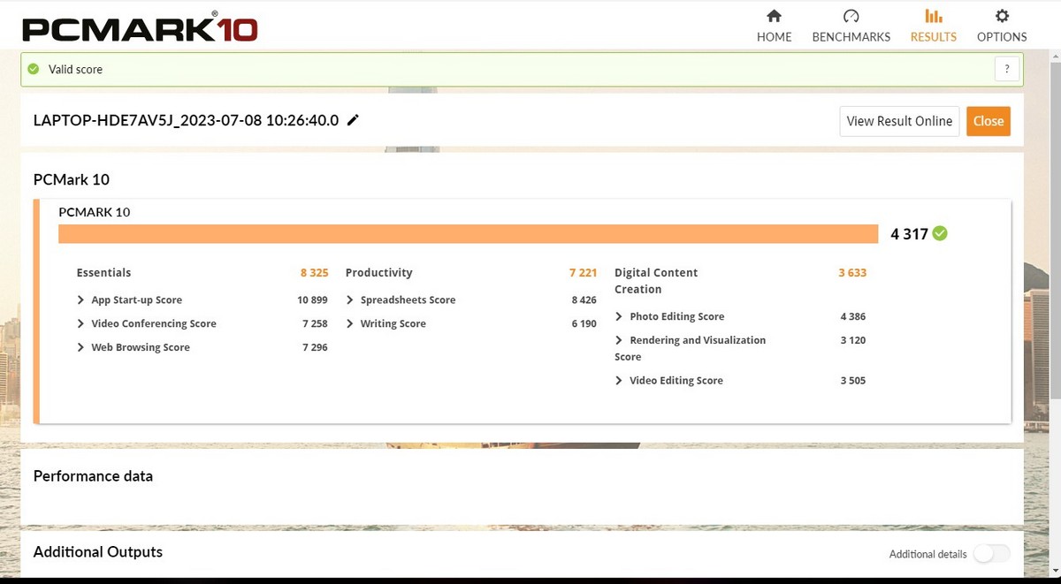Open the BENCHMARKS tab label
The image size is (1061, 584).
click(851, 37)
